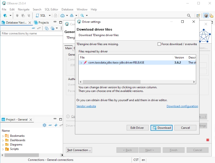Viewport: 215px width, 163px height.
Task: Click the red stop icon at bottom right
Action: click(208, 140)
